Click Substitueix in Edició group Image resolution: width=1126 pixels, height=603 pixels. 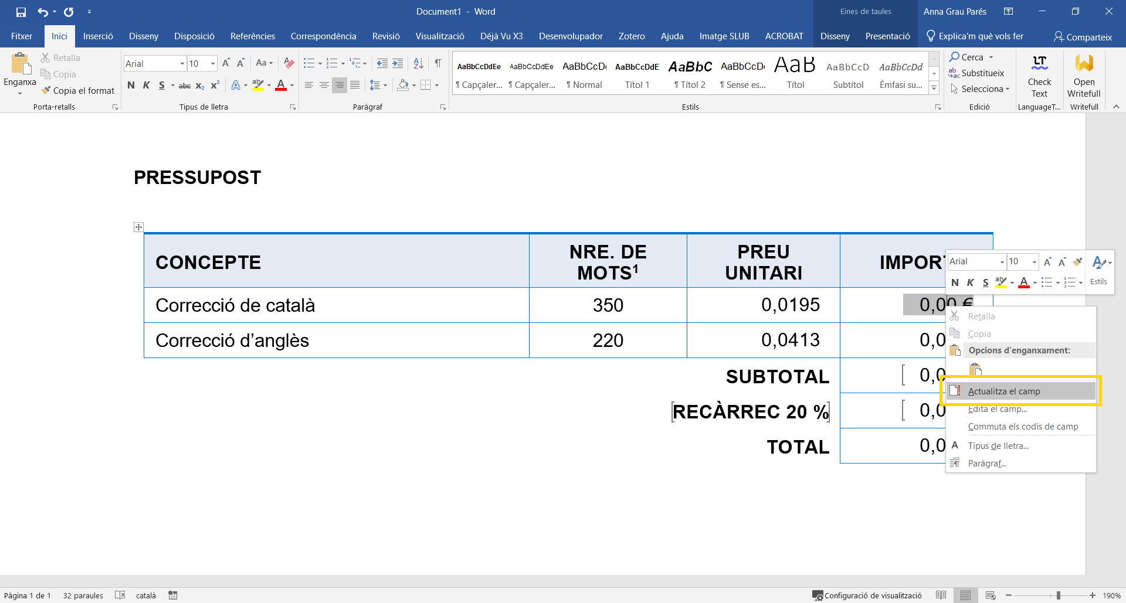point(976,73)
